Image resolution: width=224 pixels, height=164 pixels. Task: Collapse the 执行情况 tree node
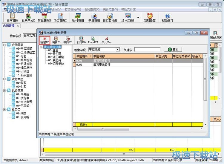point(5,91)
